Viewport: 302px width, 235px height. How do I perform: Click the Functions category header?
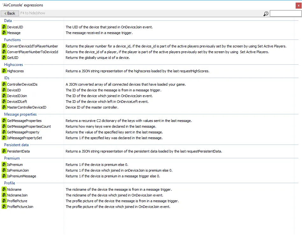pyautogui.click(x=12, y=40)
